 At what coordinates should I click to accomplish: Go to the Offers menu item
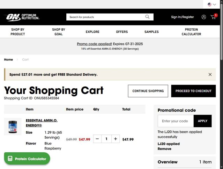pos(122,32)
